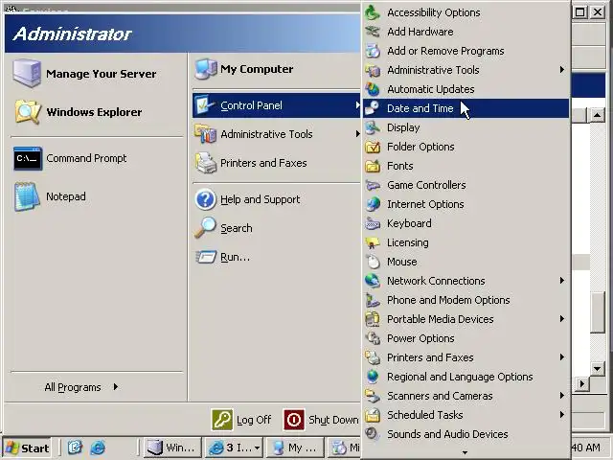
Task: Click background window horizontal scroll right arrow
Action: 582,383
